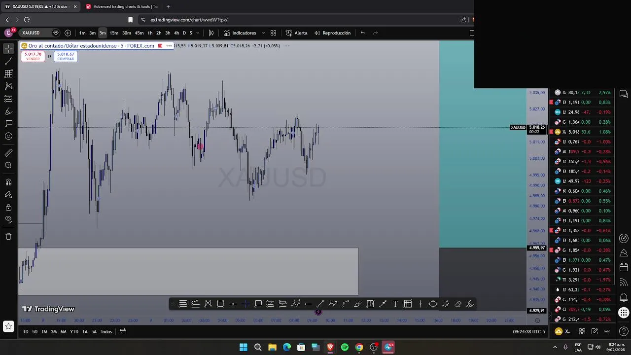631x355 pixels.
Task: Select the brush tool in left sidebar
Action: point(8,111)
